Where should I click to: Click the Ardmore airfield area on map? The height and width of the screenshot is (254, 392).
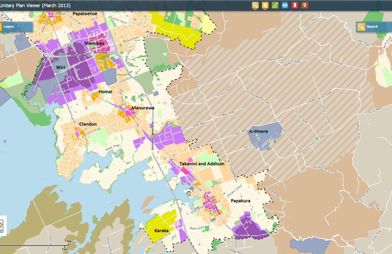(x=258, y=132)
